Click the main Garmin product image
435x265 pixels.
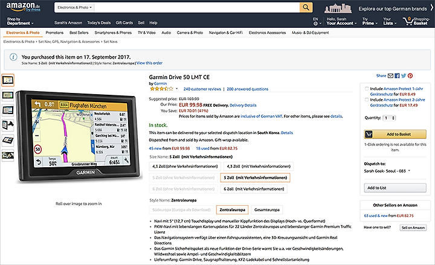(79, 136)
